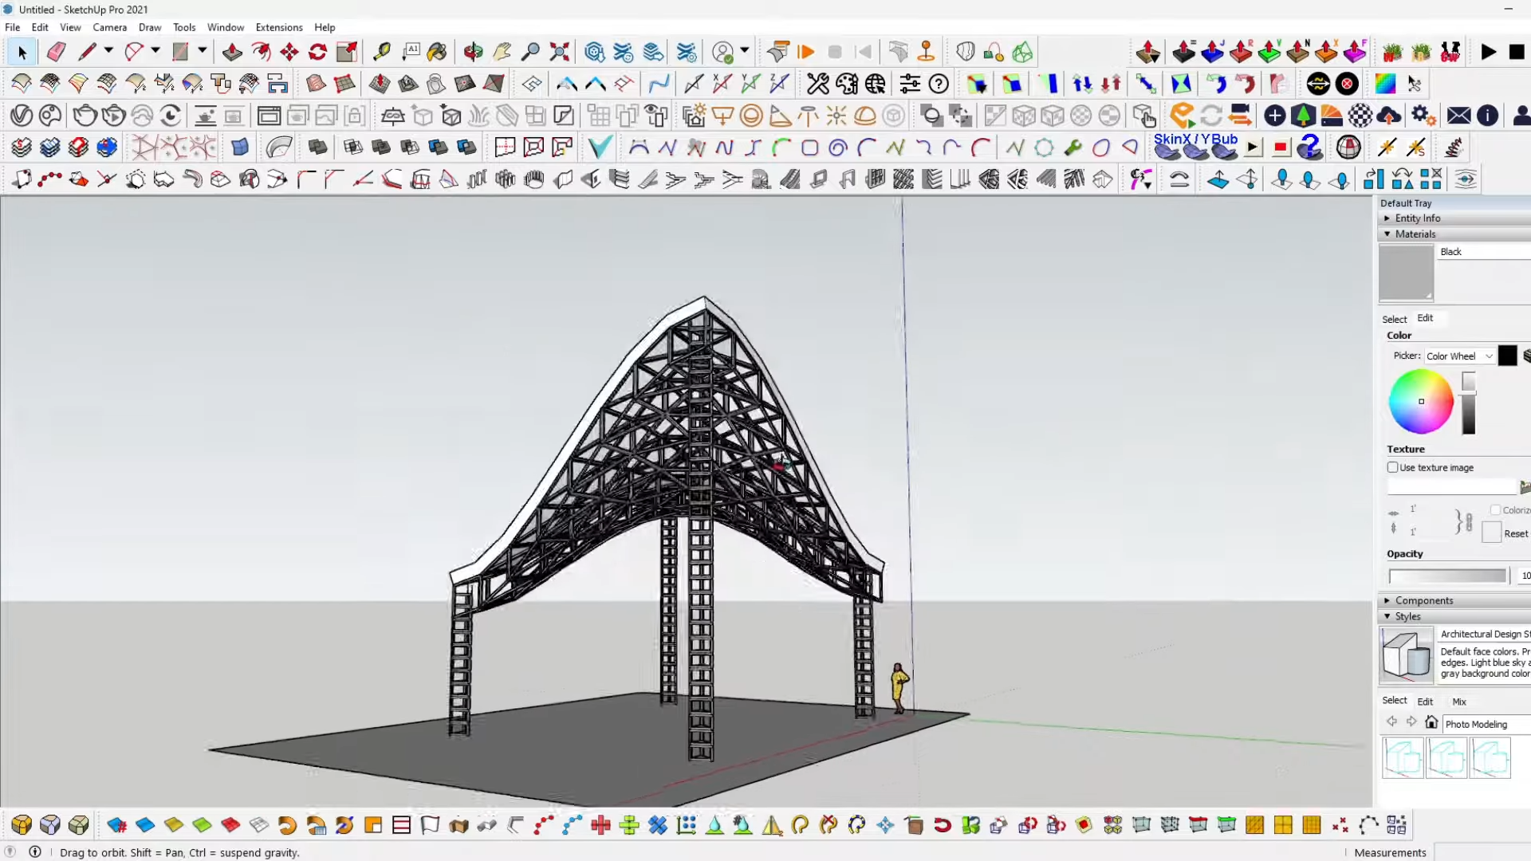This screenshot has width=1531, height=861.
Task: Click the Black material name field
Action: pyautogui.click(x=1483, y=252)
